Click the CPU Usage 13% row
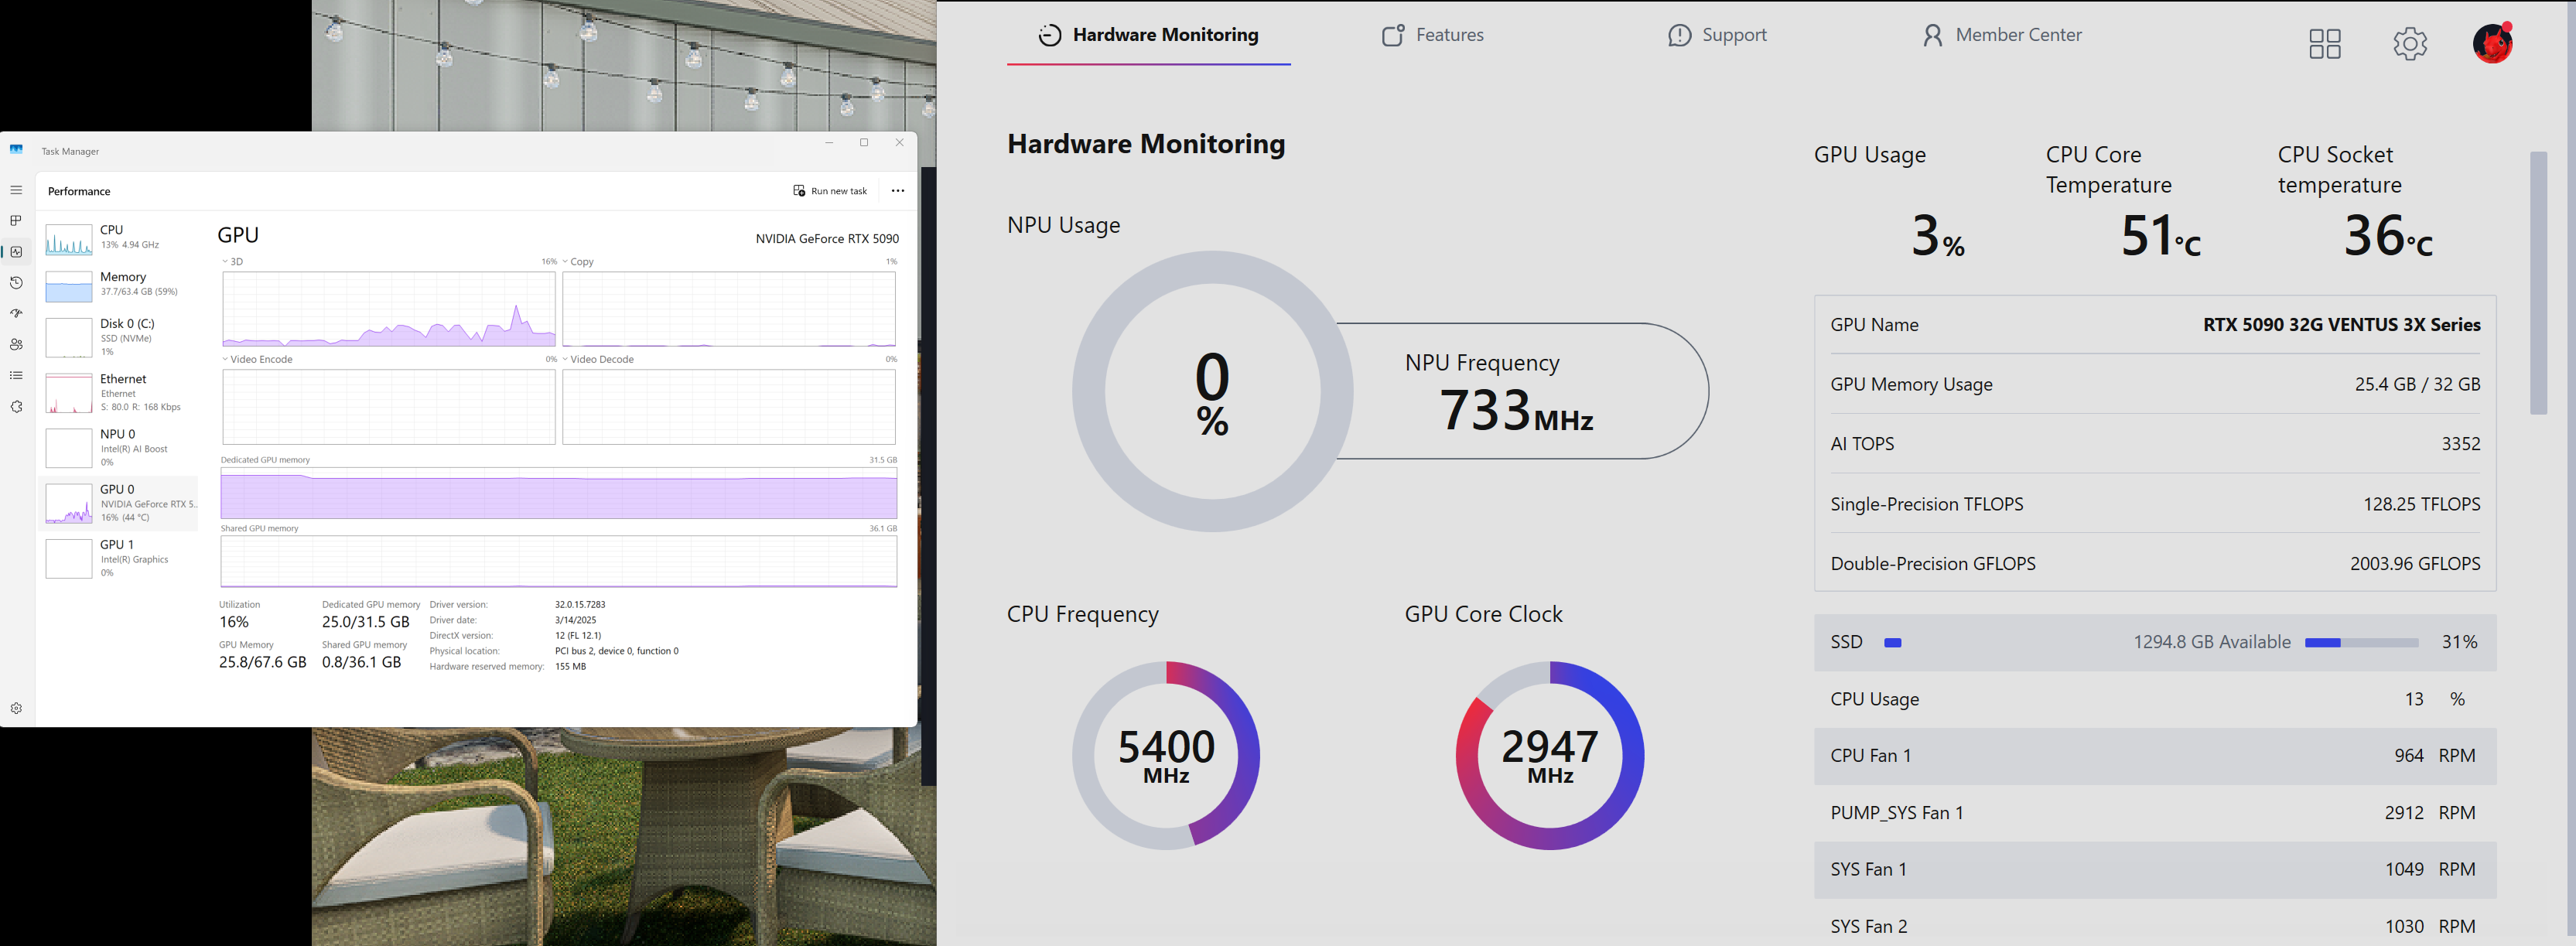This screenshot has height=946, width=2576. [2155, 699]
